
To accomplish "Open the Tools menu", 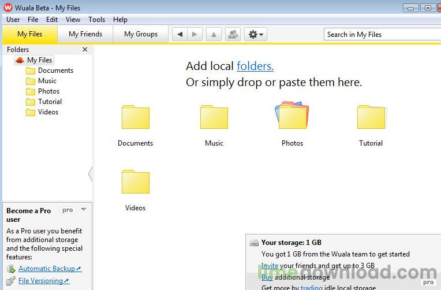I will (x=96, y=20).
